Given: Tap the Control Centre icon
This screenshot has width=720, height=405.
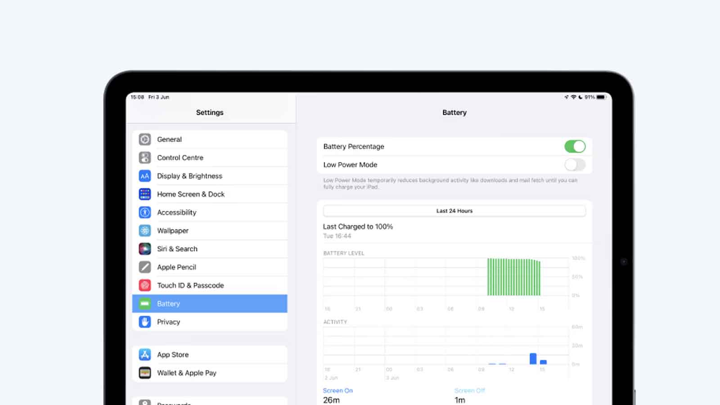Looking at the screenshot, I should pos(145,157).
